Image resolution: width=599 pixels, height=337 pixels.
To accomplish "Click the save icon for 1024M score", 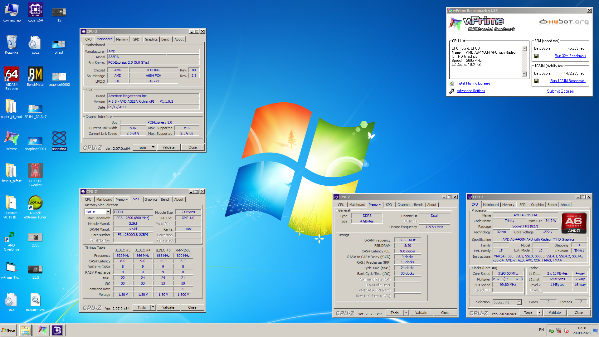I will [x=536, y=81].
